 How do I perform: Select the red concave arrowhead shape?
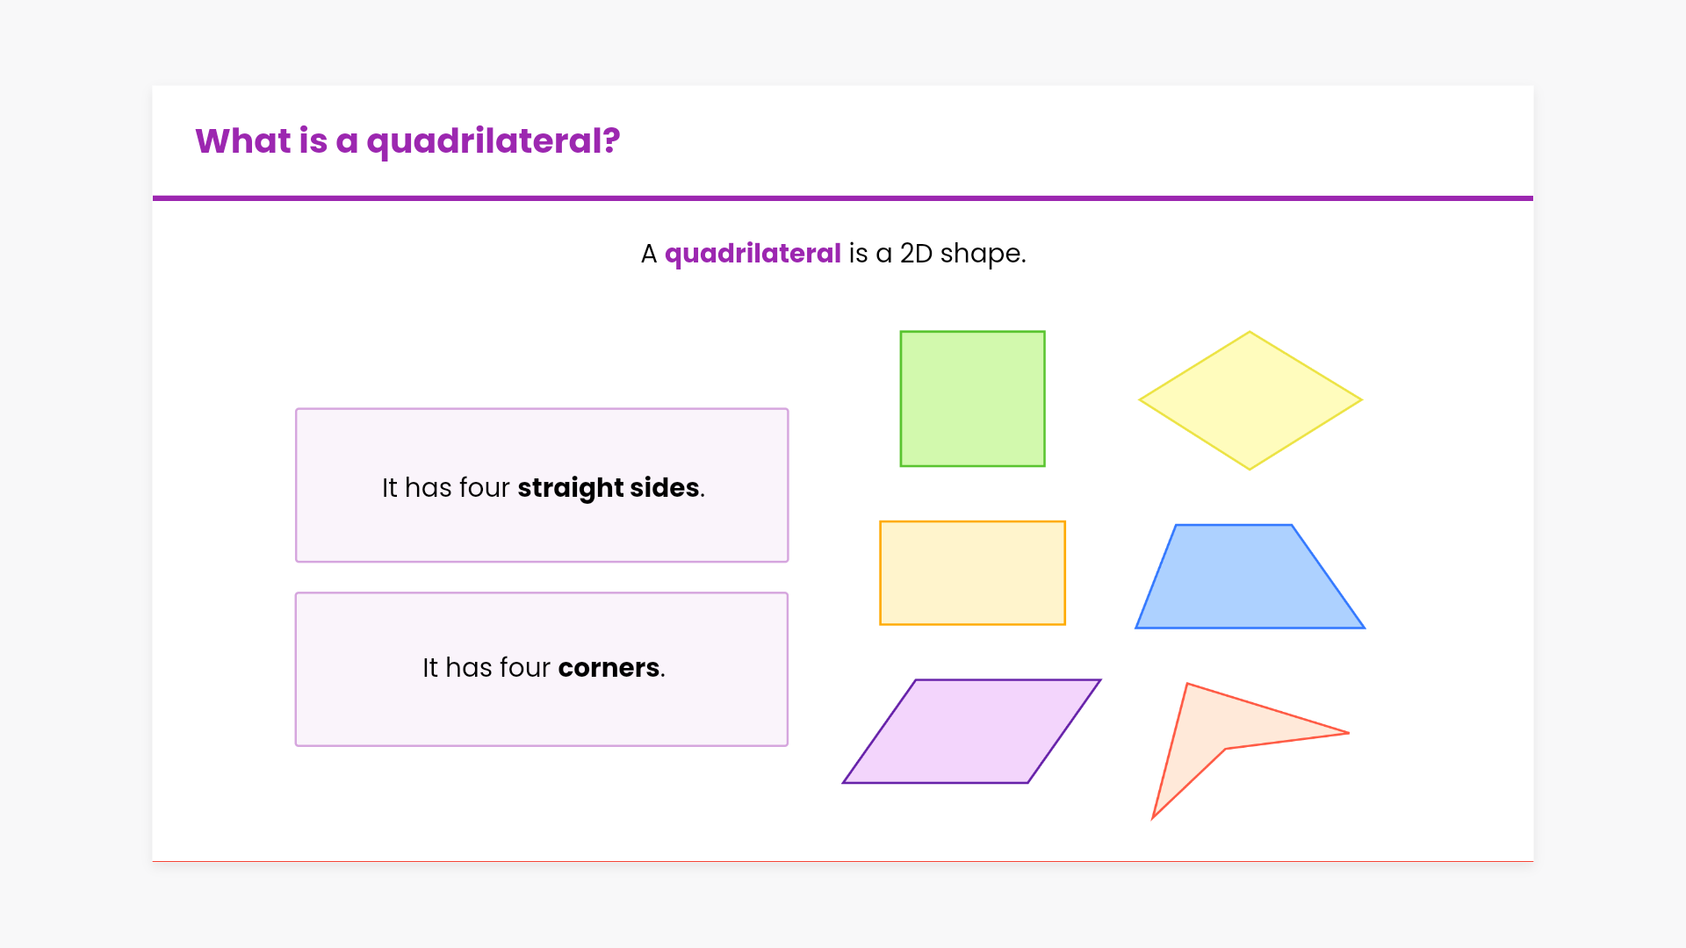tap(1199, 736)
